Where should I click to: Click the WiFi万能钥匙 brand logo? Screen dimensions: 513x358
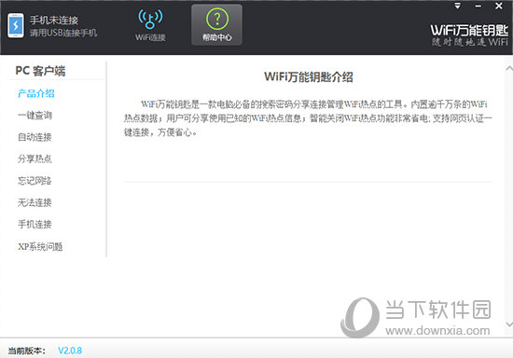(x=469, y=35)
